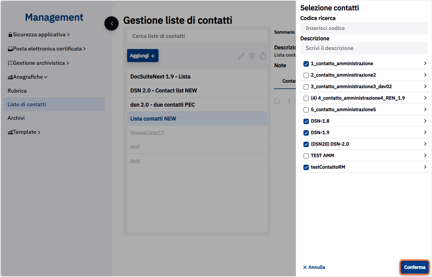Uncheck the testContattoRM checkbox
432x277 pixels.
[x=306, y=167]
